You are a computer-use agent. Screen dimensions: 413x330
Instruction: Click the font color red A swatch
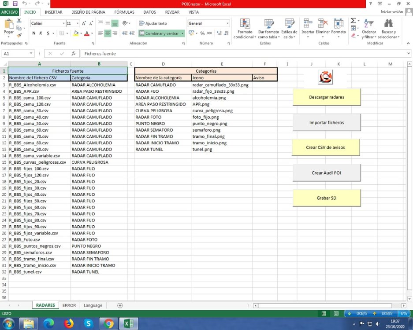(86, 33)
